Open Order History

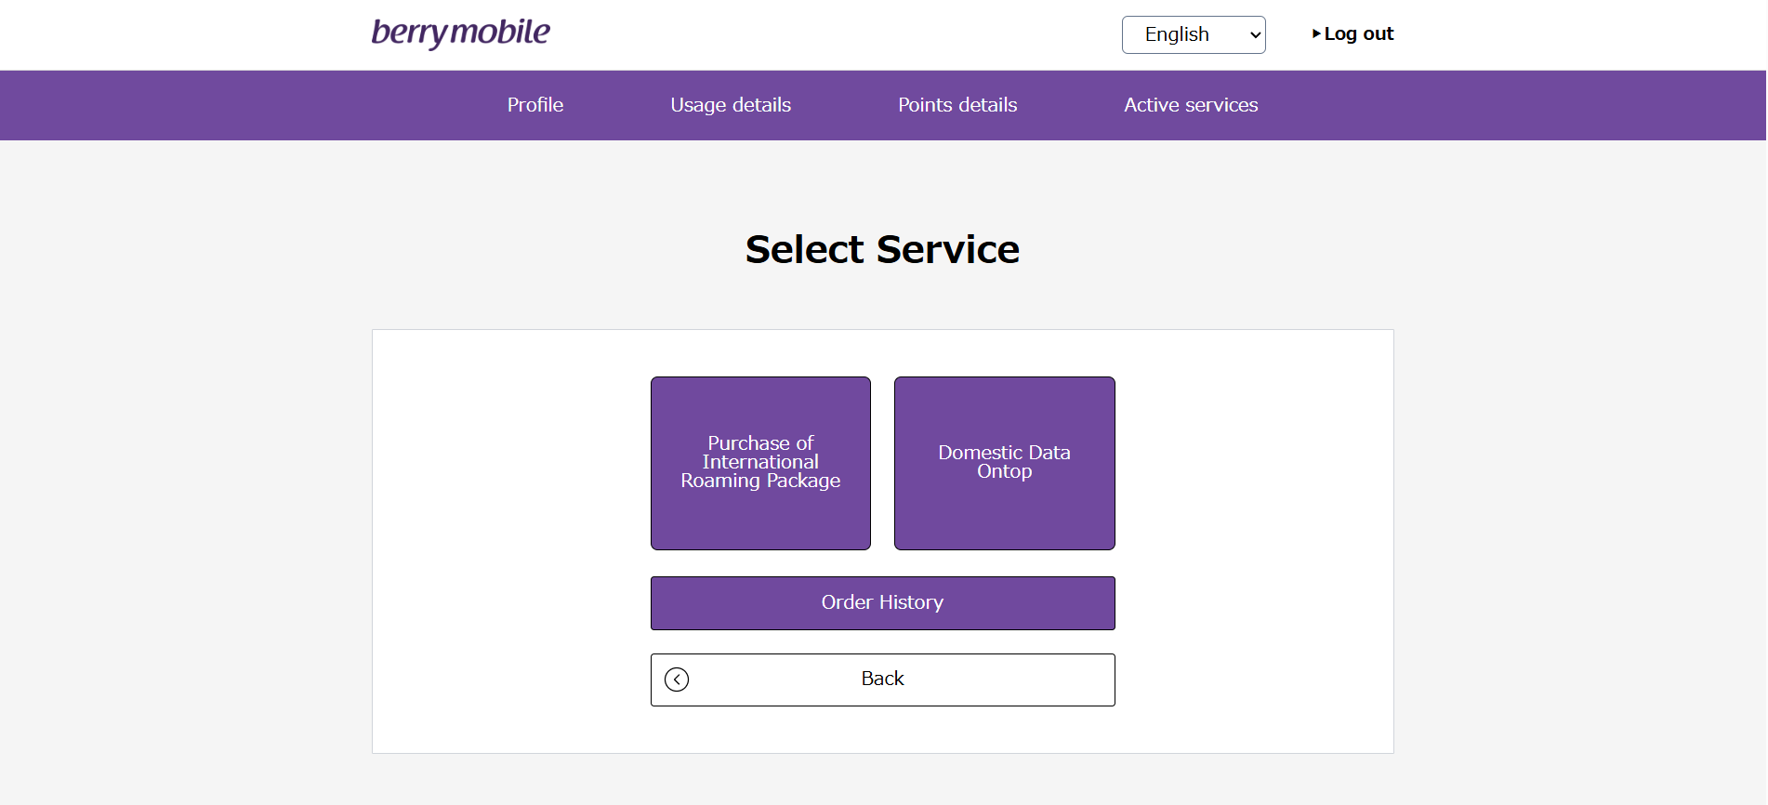click(x=883, y=603)
